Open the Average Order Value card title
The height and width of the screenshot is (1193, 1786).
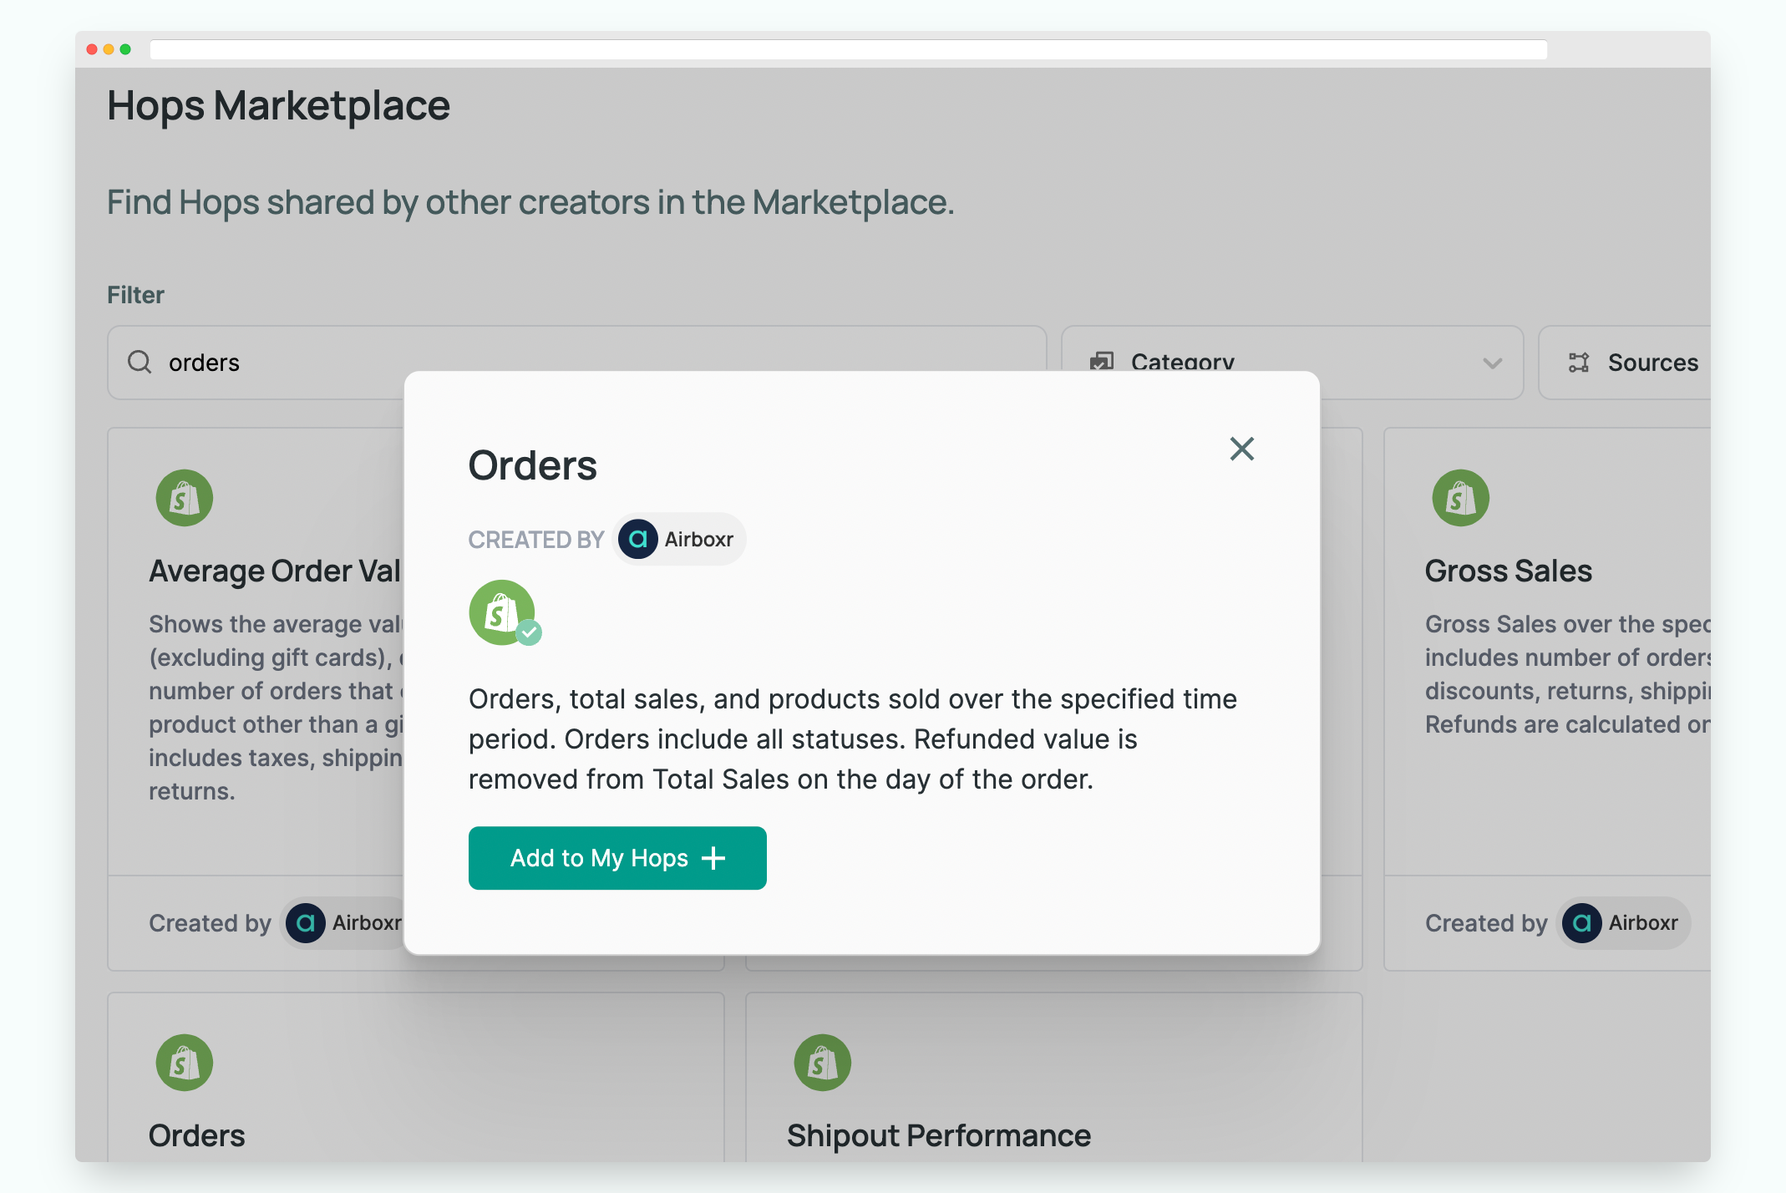tap(276, 571)
